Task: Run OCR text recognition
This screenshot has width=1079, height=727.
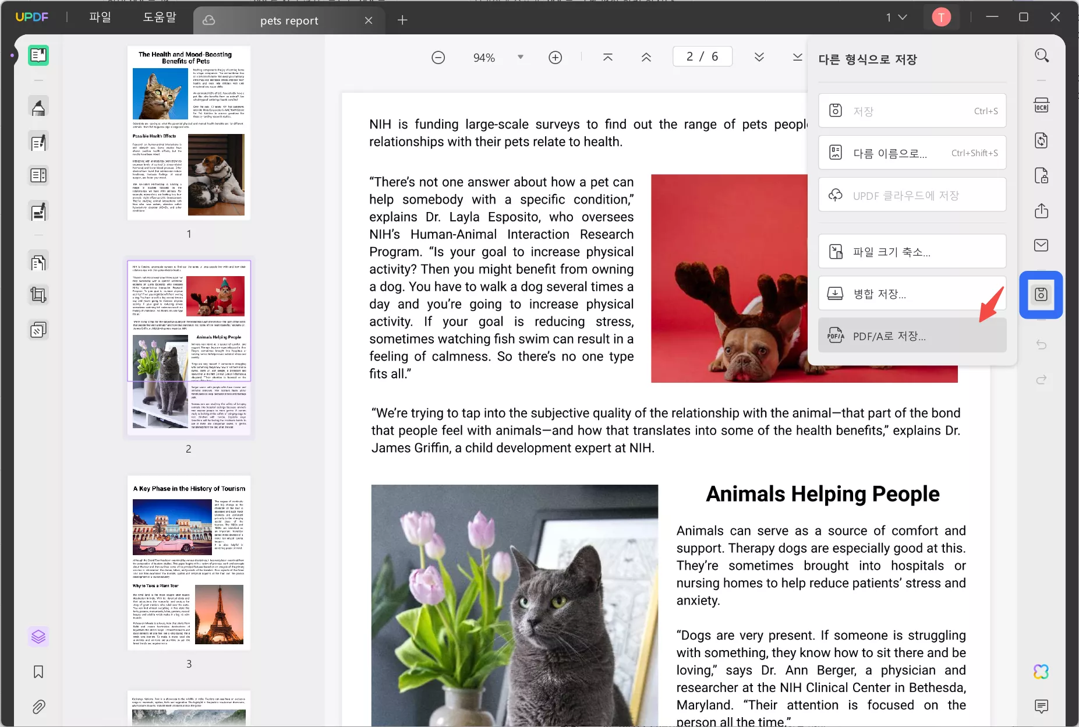Action: 1042,105
